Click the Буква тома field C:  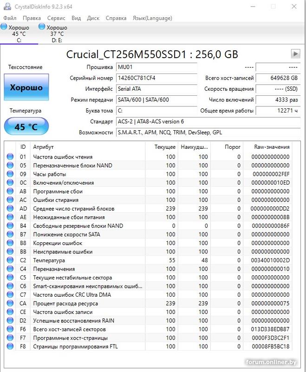tap(156, 111)
